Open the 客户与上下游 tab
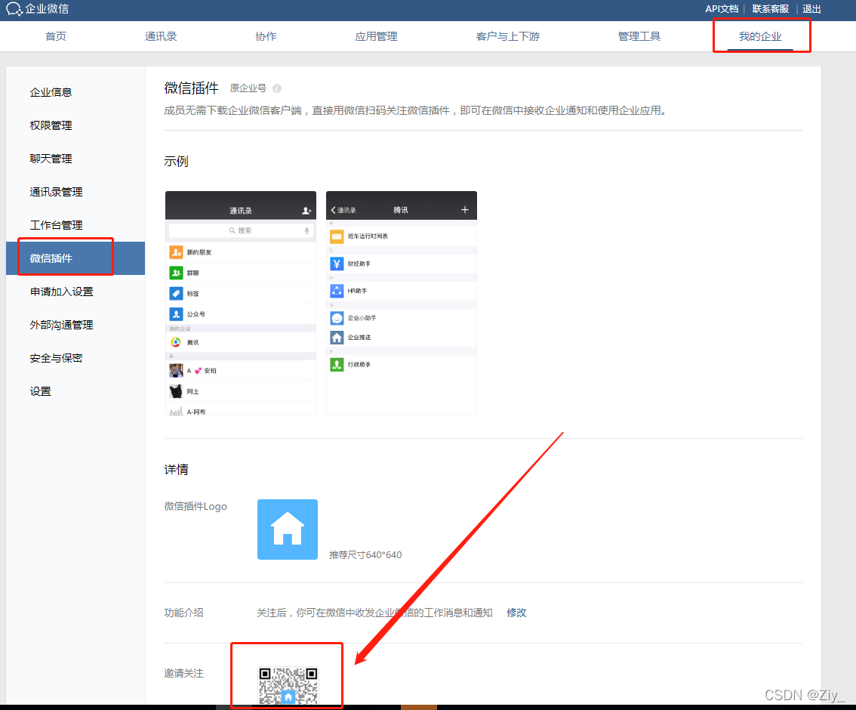Image resolution: width=856 pixels, height=710 pixels. click(x=508, y=36)
